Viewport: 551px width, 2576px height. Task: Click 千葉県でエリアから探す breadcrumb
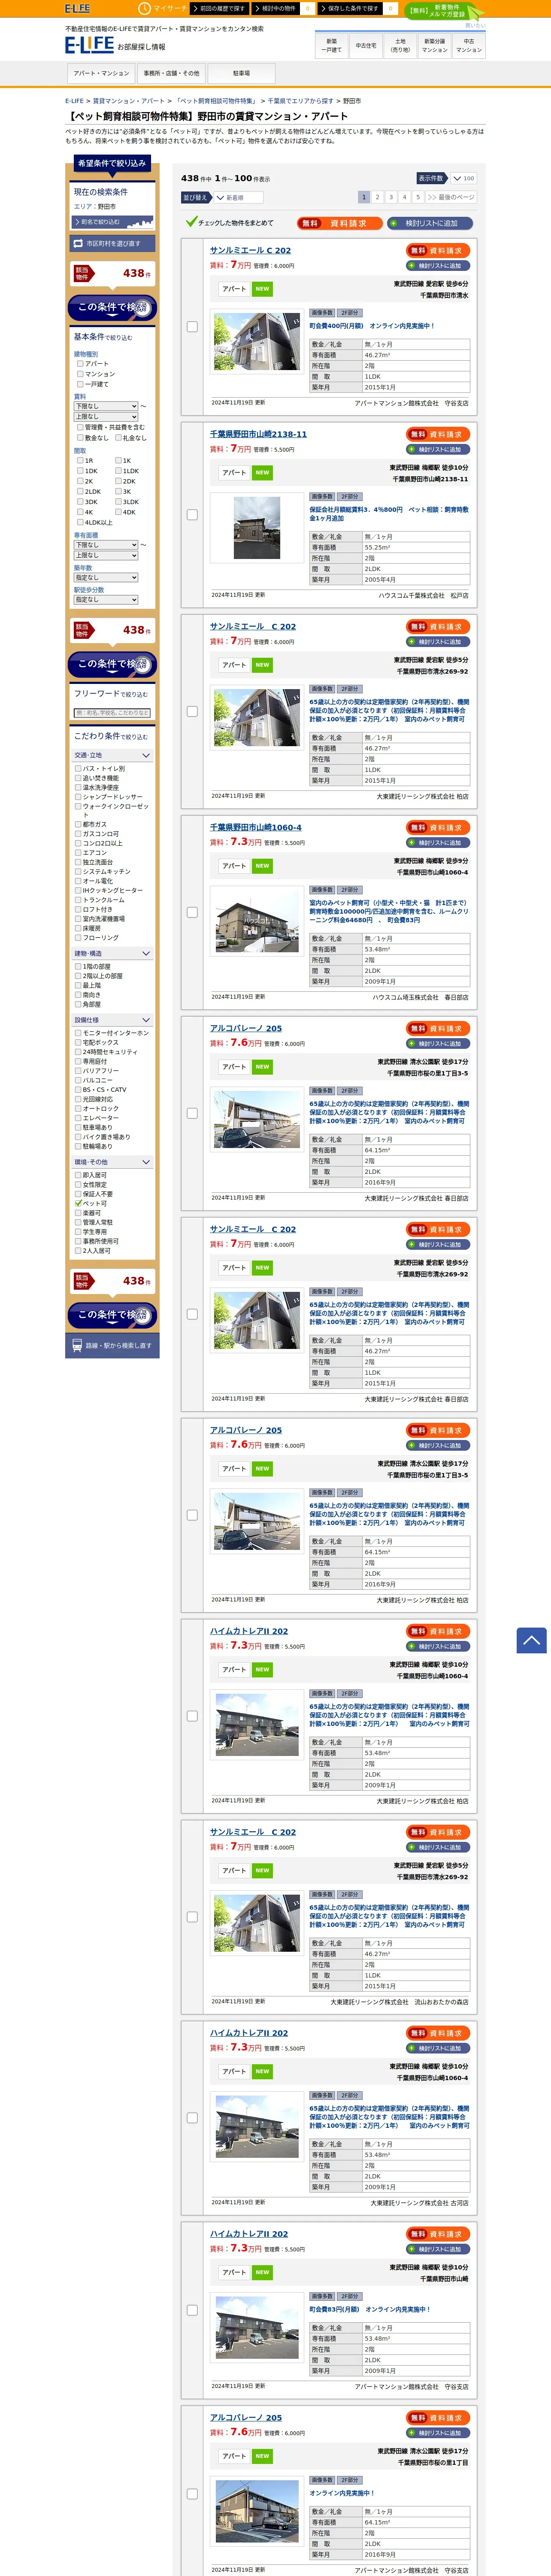300,101
